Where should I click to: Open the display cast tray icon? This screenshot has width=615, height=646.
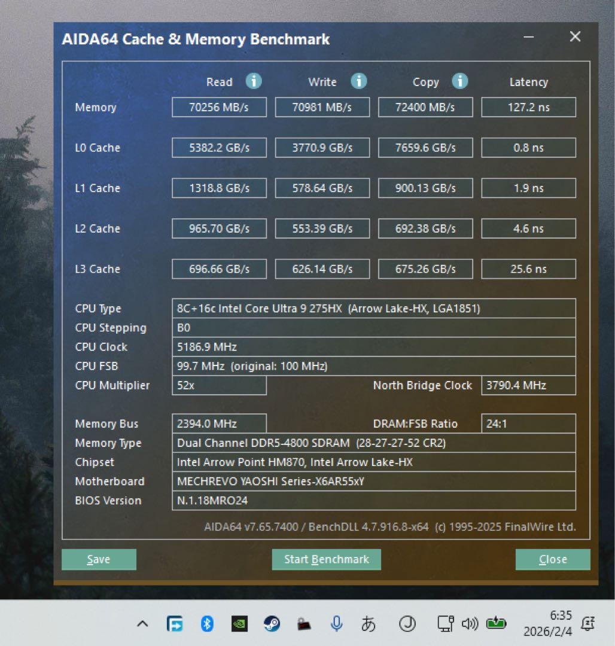tap(444, 623)
